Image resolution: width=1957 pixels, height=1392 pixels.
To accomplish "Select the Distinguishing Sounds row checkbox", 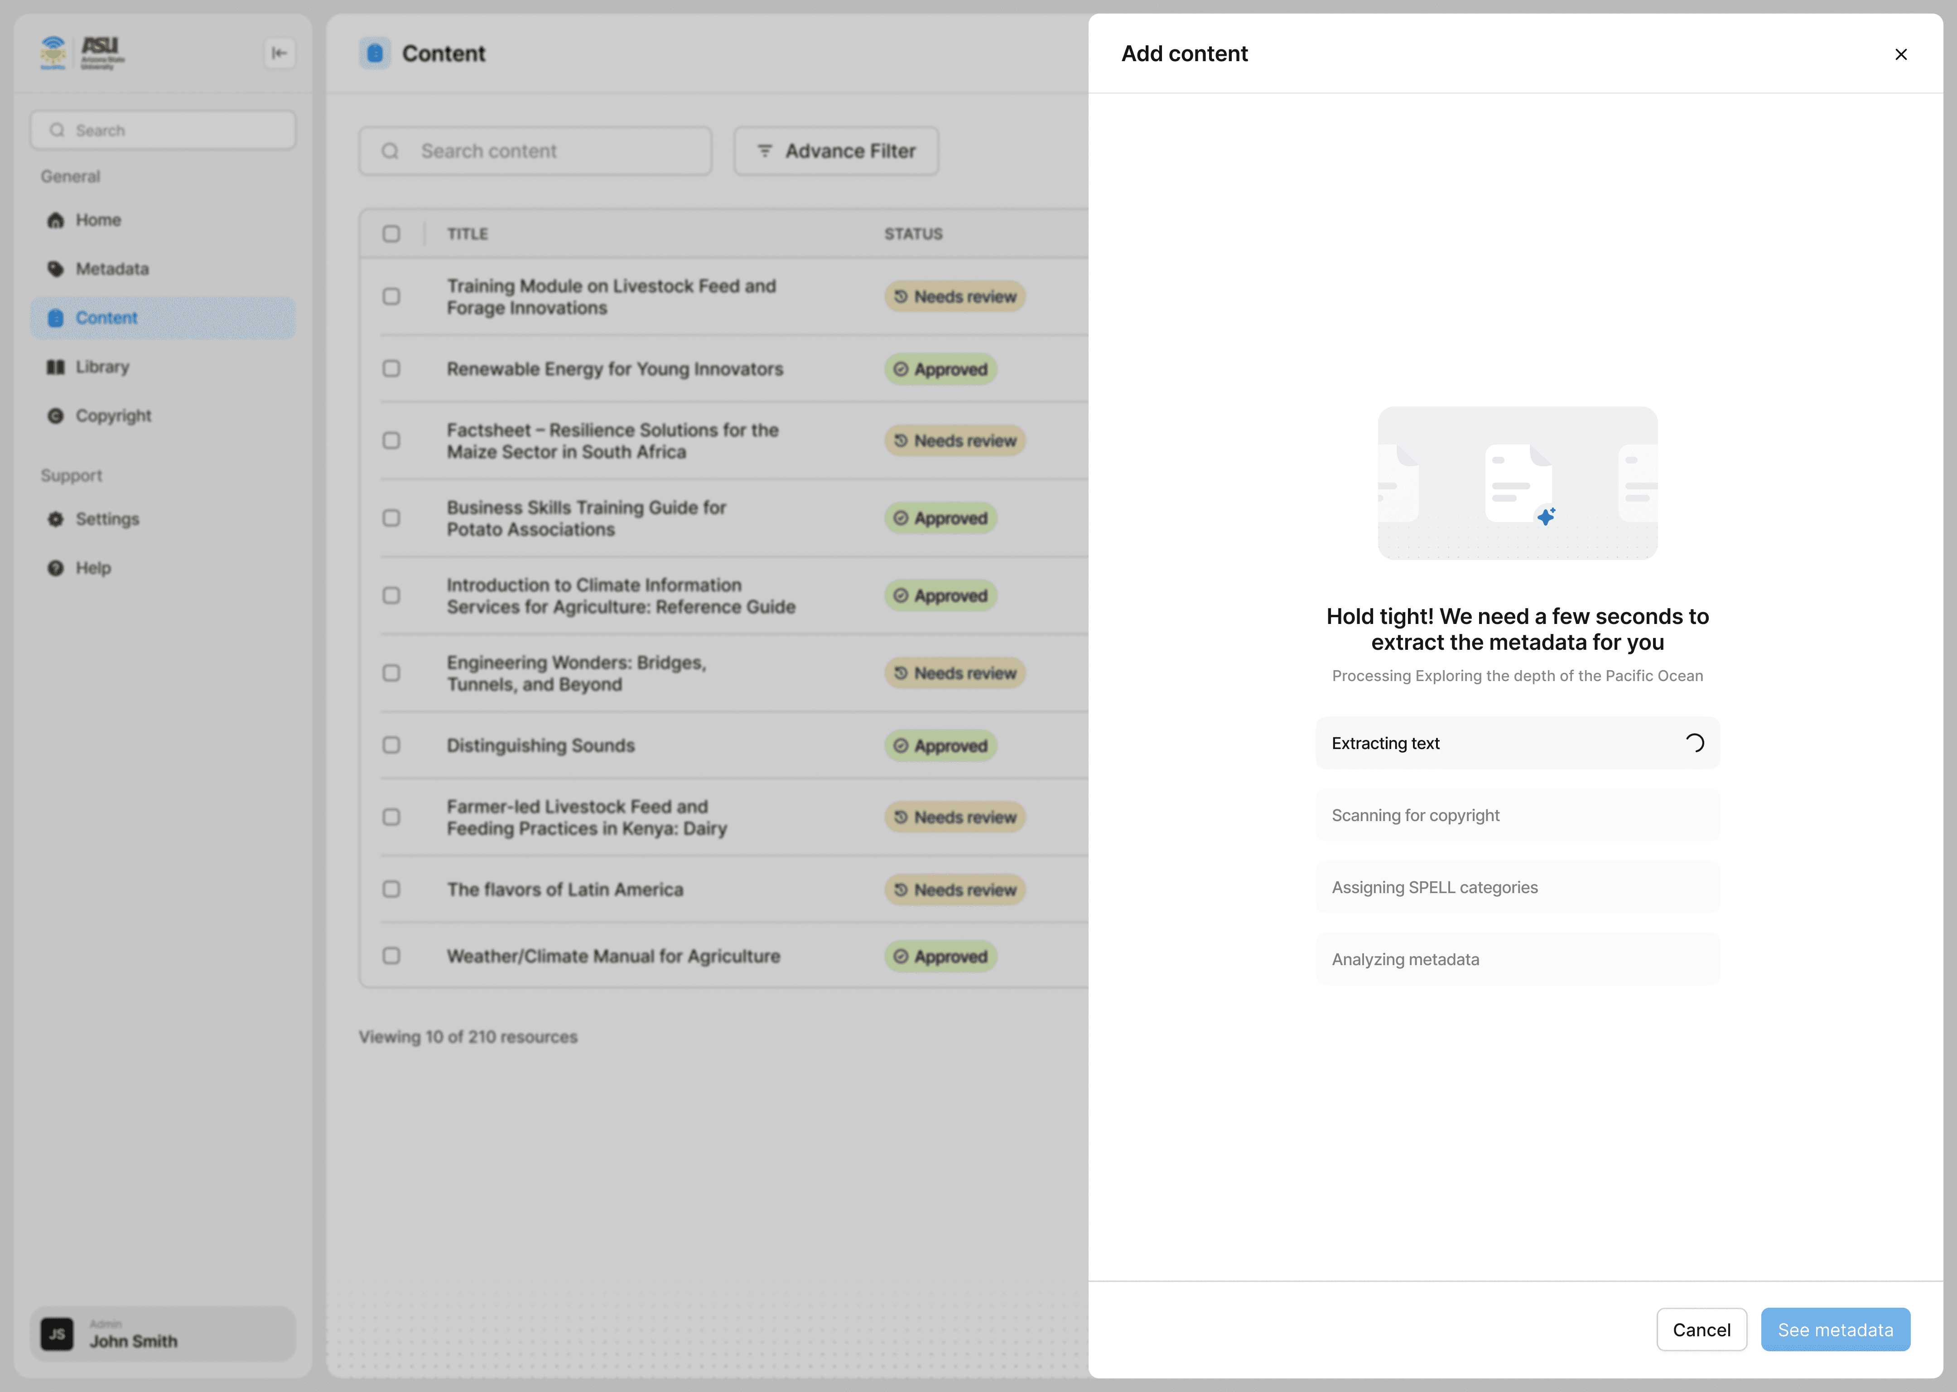I will pyautogui.click(x=391, y=745).
